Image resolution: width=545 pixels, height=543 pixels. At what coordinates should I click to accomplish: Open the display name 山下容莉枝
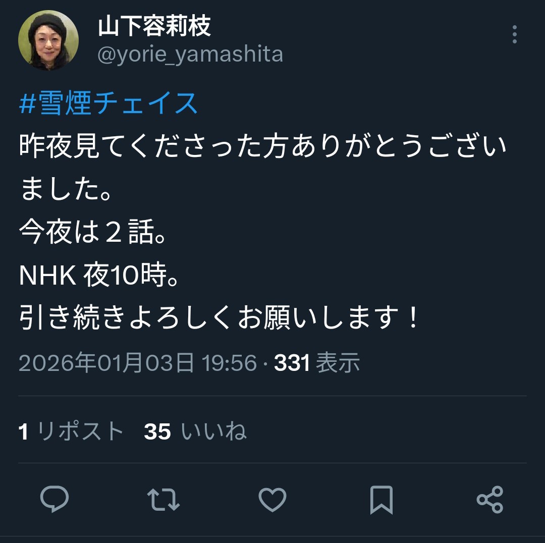(x=154, y=26)
